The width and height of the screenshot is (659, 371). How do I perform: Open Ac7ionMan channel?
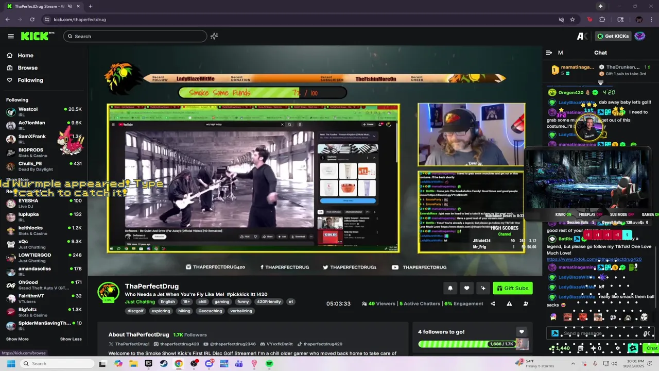[43, 125]
